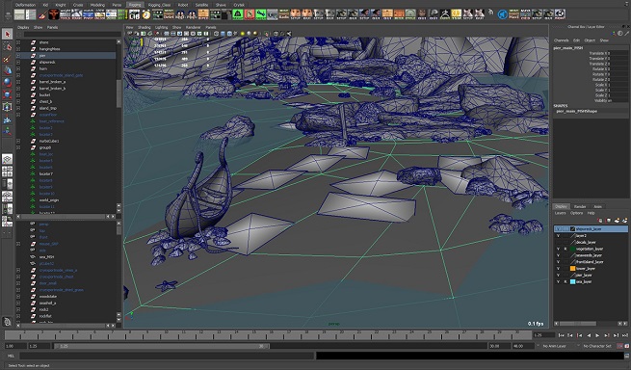
Task: Click the create new layer icon
Action: pos(617,221)
